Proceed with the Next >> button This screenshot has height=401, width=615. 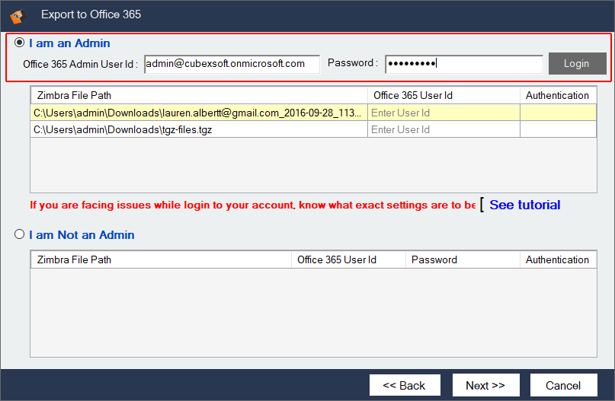click(x=485, y=385)
